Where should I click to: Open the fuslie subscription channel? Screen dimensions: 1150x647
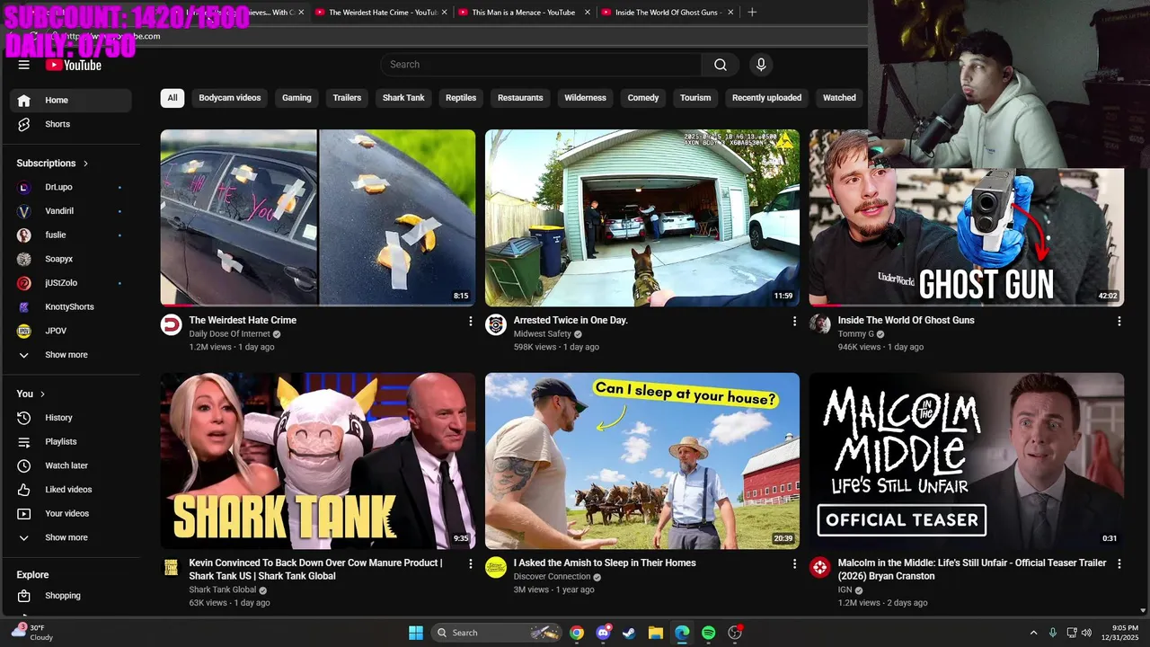(x=71, y=235)
